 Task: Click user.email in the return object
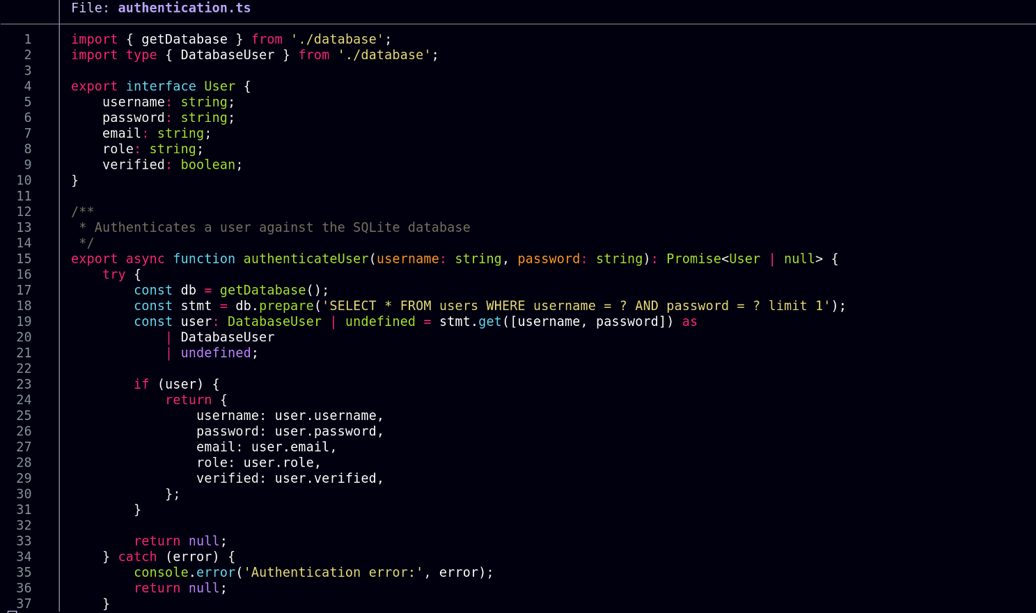tap(290, 447)
